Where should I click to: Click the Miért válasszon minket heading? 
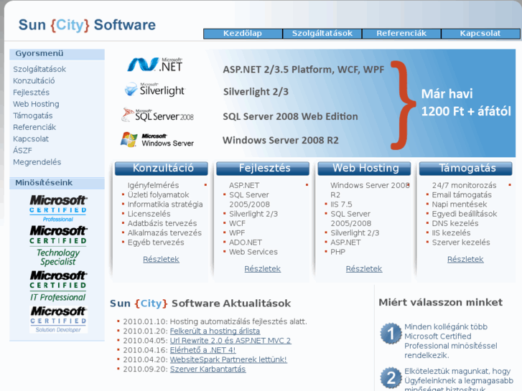point(440,303)
